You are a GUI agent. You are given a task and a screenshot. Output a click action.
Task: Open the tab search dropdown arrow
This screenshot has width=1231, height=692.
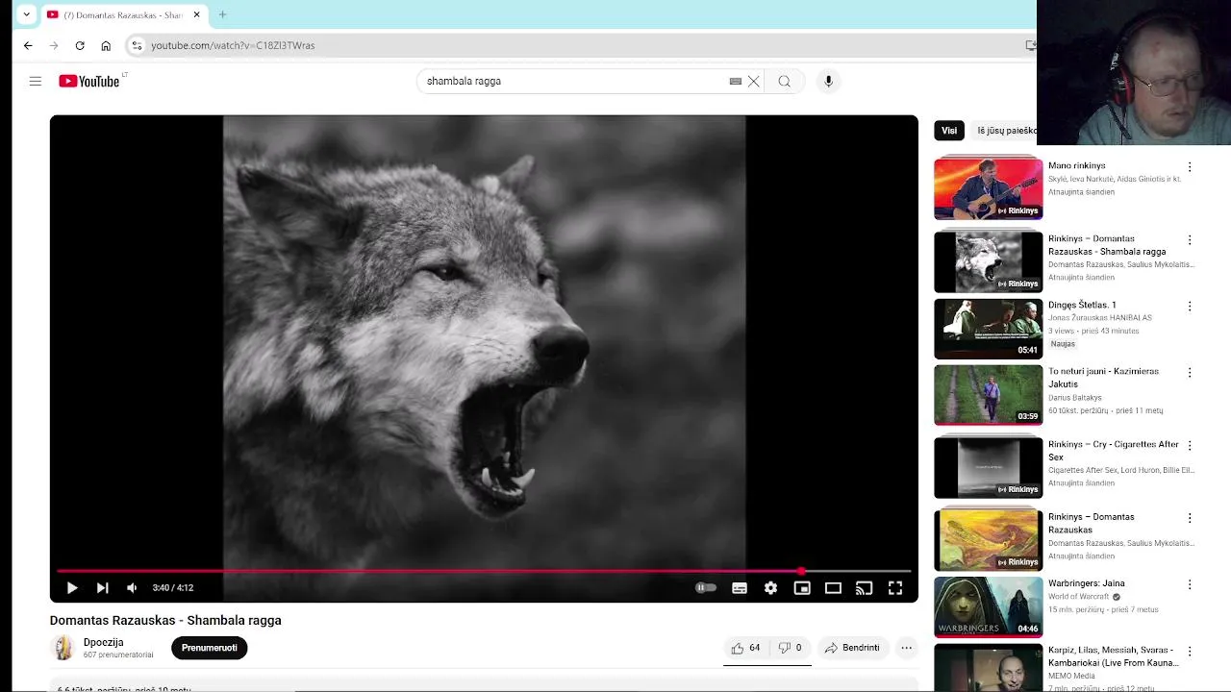[26, 14]
